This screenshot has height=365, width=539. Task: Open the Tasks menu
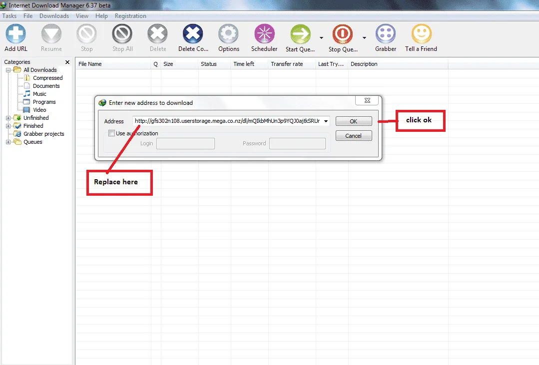pos(9,16)
